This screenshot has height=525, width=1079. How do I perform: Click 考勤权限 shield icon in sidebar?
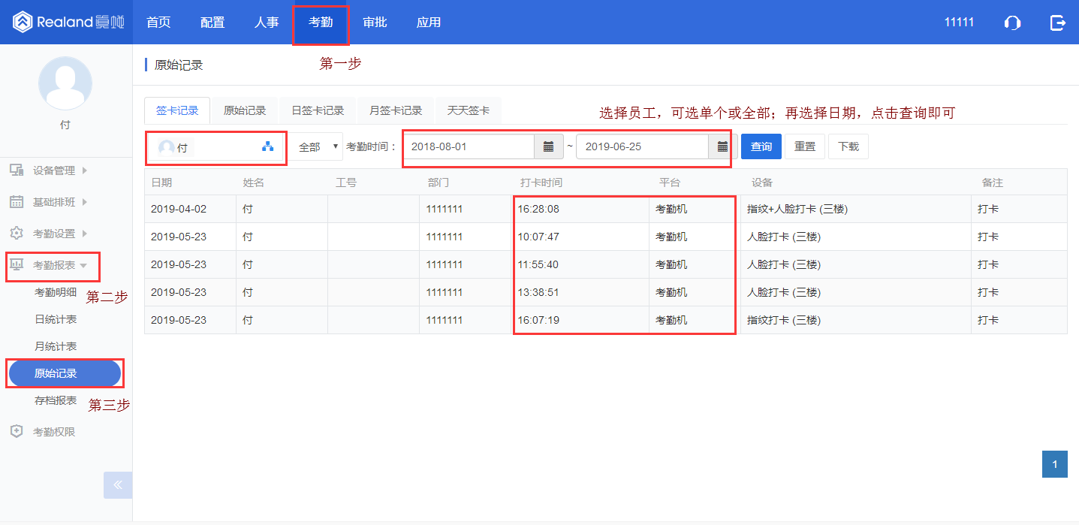(17, 432)
